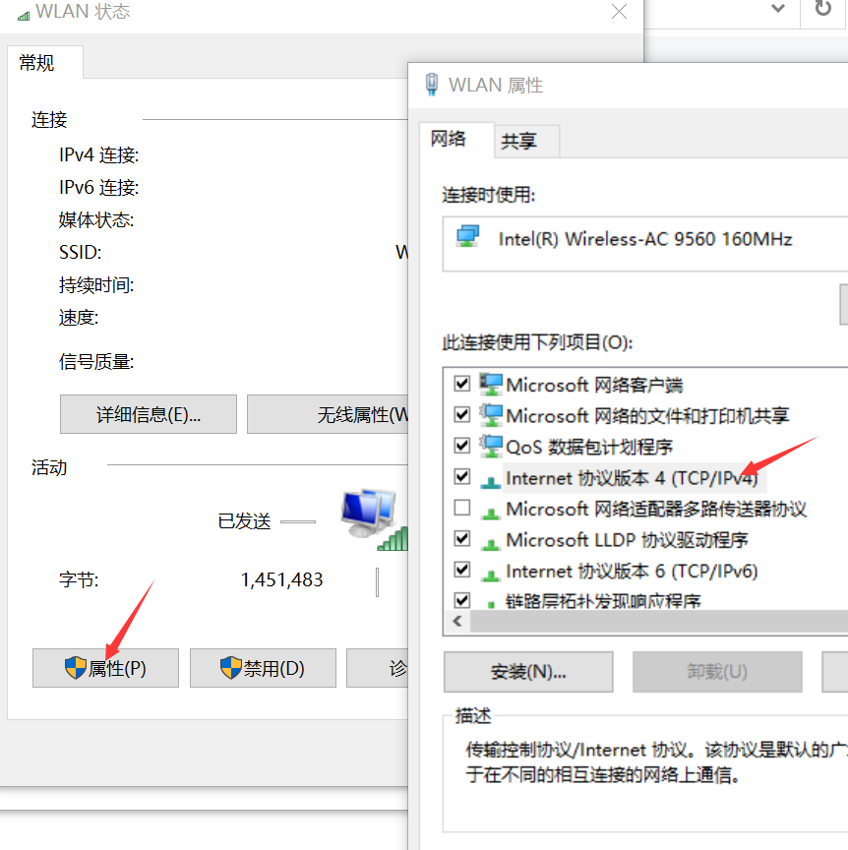Click the 信号质量 label
Image resolution: width=848 pixels, height=850 pixels.
tap(96, 362)
